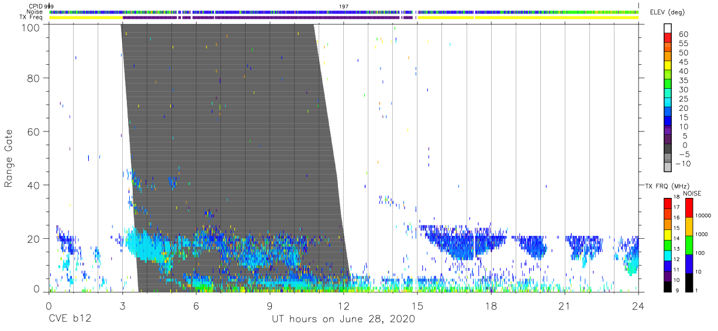Click the purple section of the TX Freq strip
Screen dimensions: 718x331
click(x=269, y=18)
